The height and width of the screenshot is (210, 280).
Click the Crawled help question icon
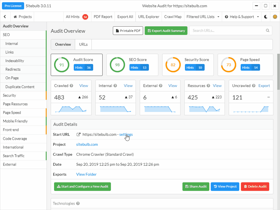(72, 86)
